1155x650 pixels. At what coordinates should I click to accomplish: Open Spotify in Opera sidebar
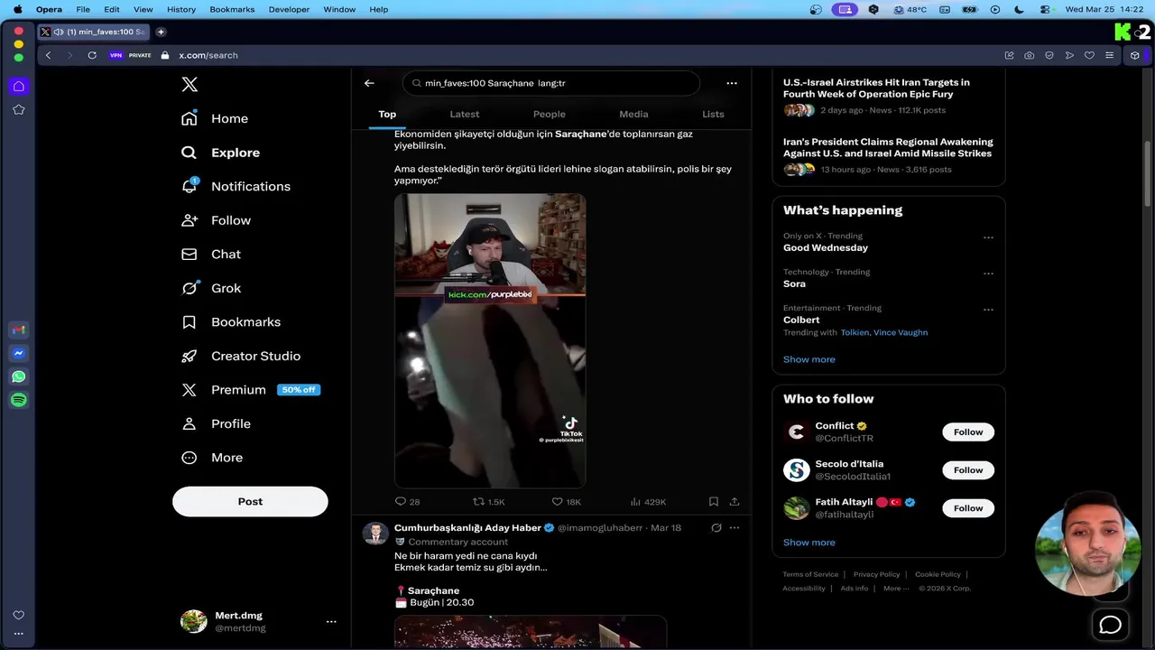(19, 400)
